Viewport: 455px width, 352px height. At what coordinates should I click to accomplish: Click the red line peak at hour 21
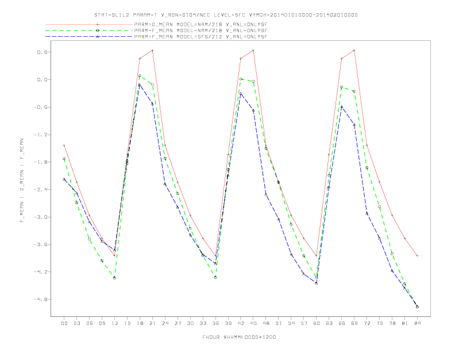(152, 50)
